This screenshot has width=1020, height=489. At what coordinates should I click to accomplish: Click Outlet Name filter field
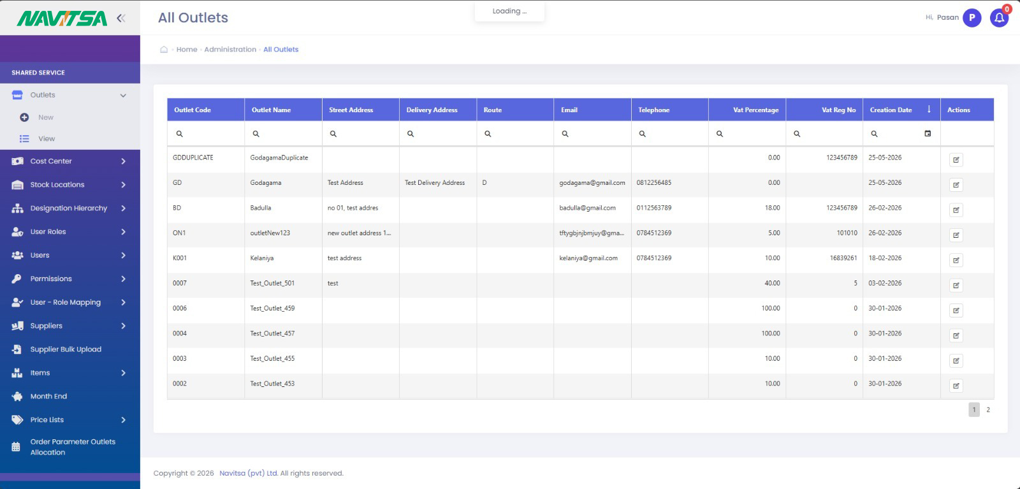point(283,134)
